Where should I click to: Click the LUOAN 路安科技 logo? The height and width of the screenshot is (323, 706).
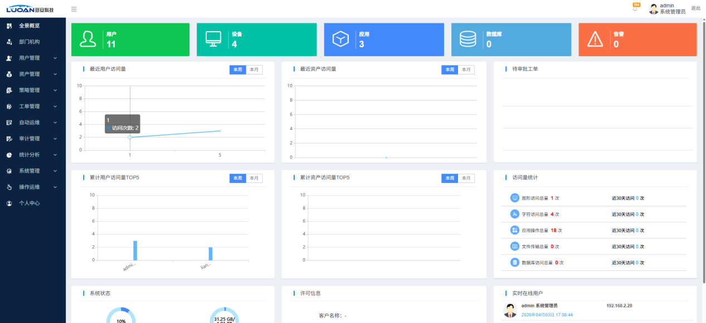pos(31,9)
